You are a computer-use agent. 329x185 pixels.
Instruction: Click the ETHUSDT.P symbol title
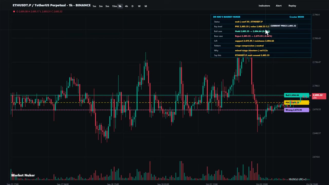pyautogui.click(x=51, y=5)
